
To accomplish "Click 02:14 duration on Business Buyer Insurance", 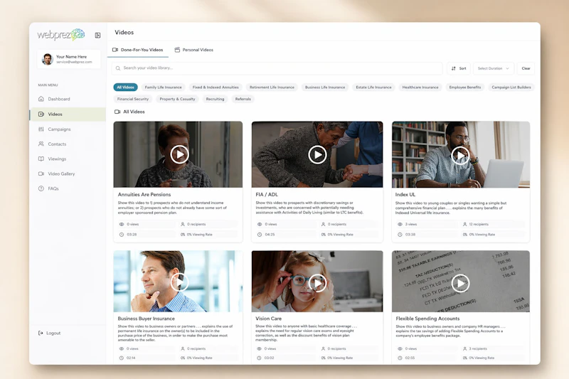I will pos(127,358).
